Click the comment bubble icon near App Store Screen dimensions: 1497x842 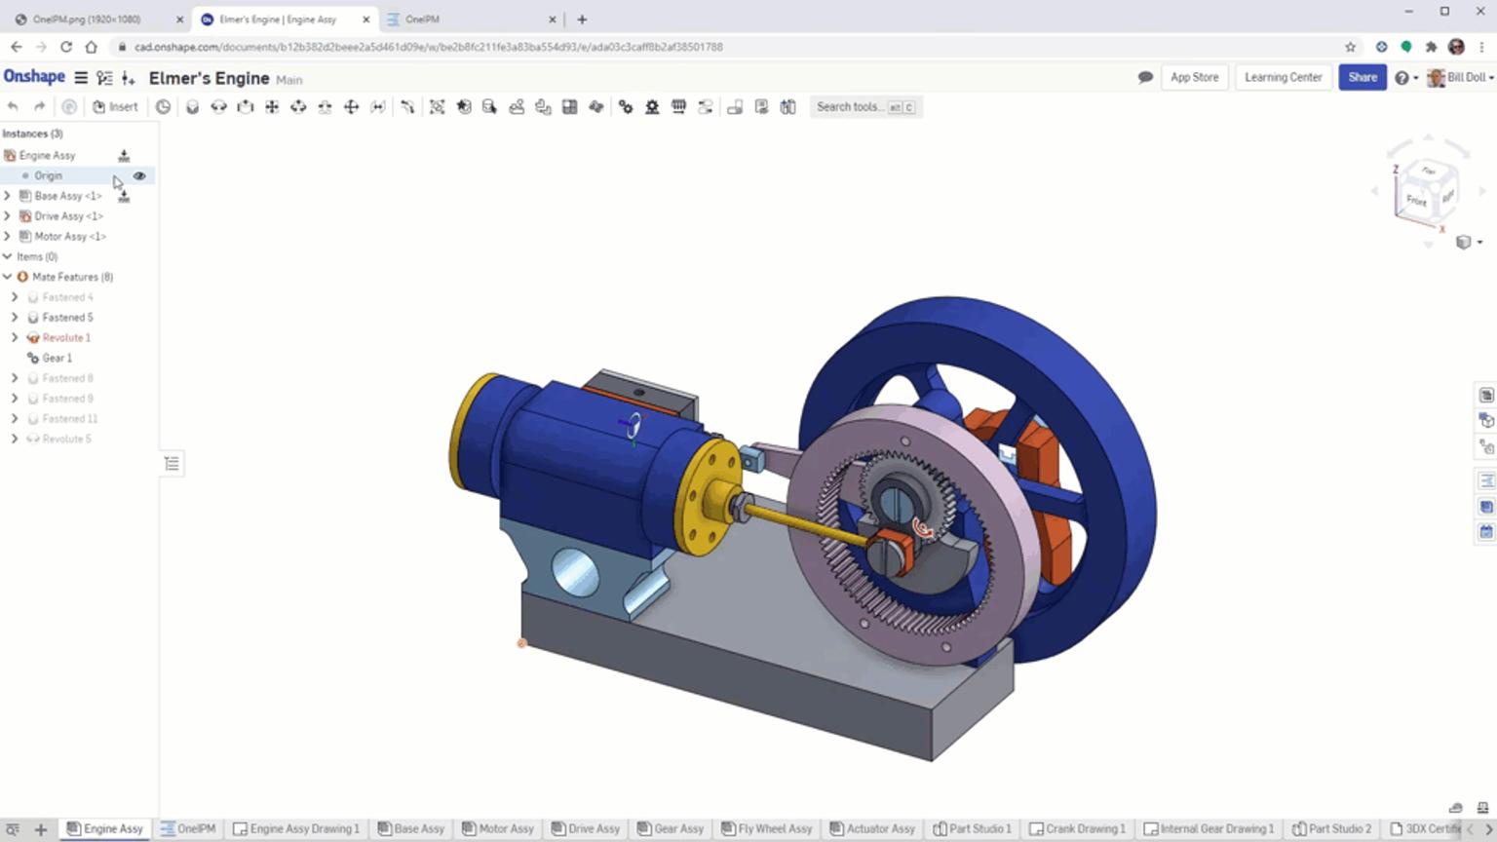tap(1145, 77)
